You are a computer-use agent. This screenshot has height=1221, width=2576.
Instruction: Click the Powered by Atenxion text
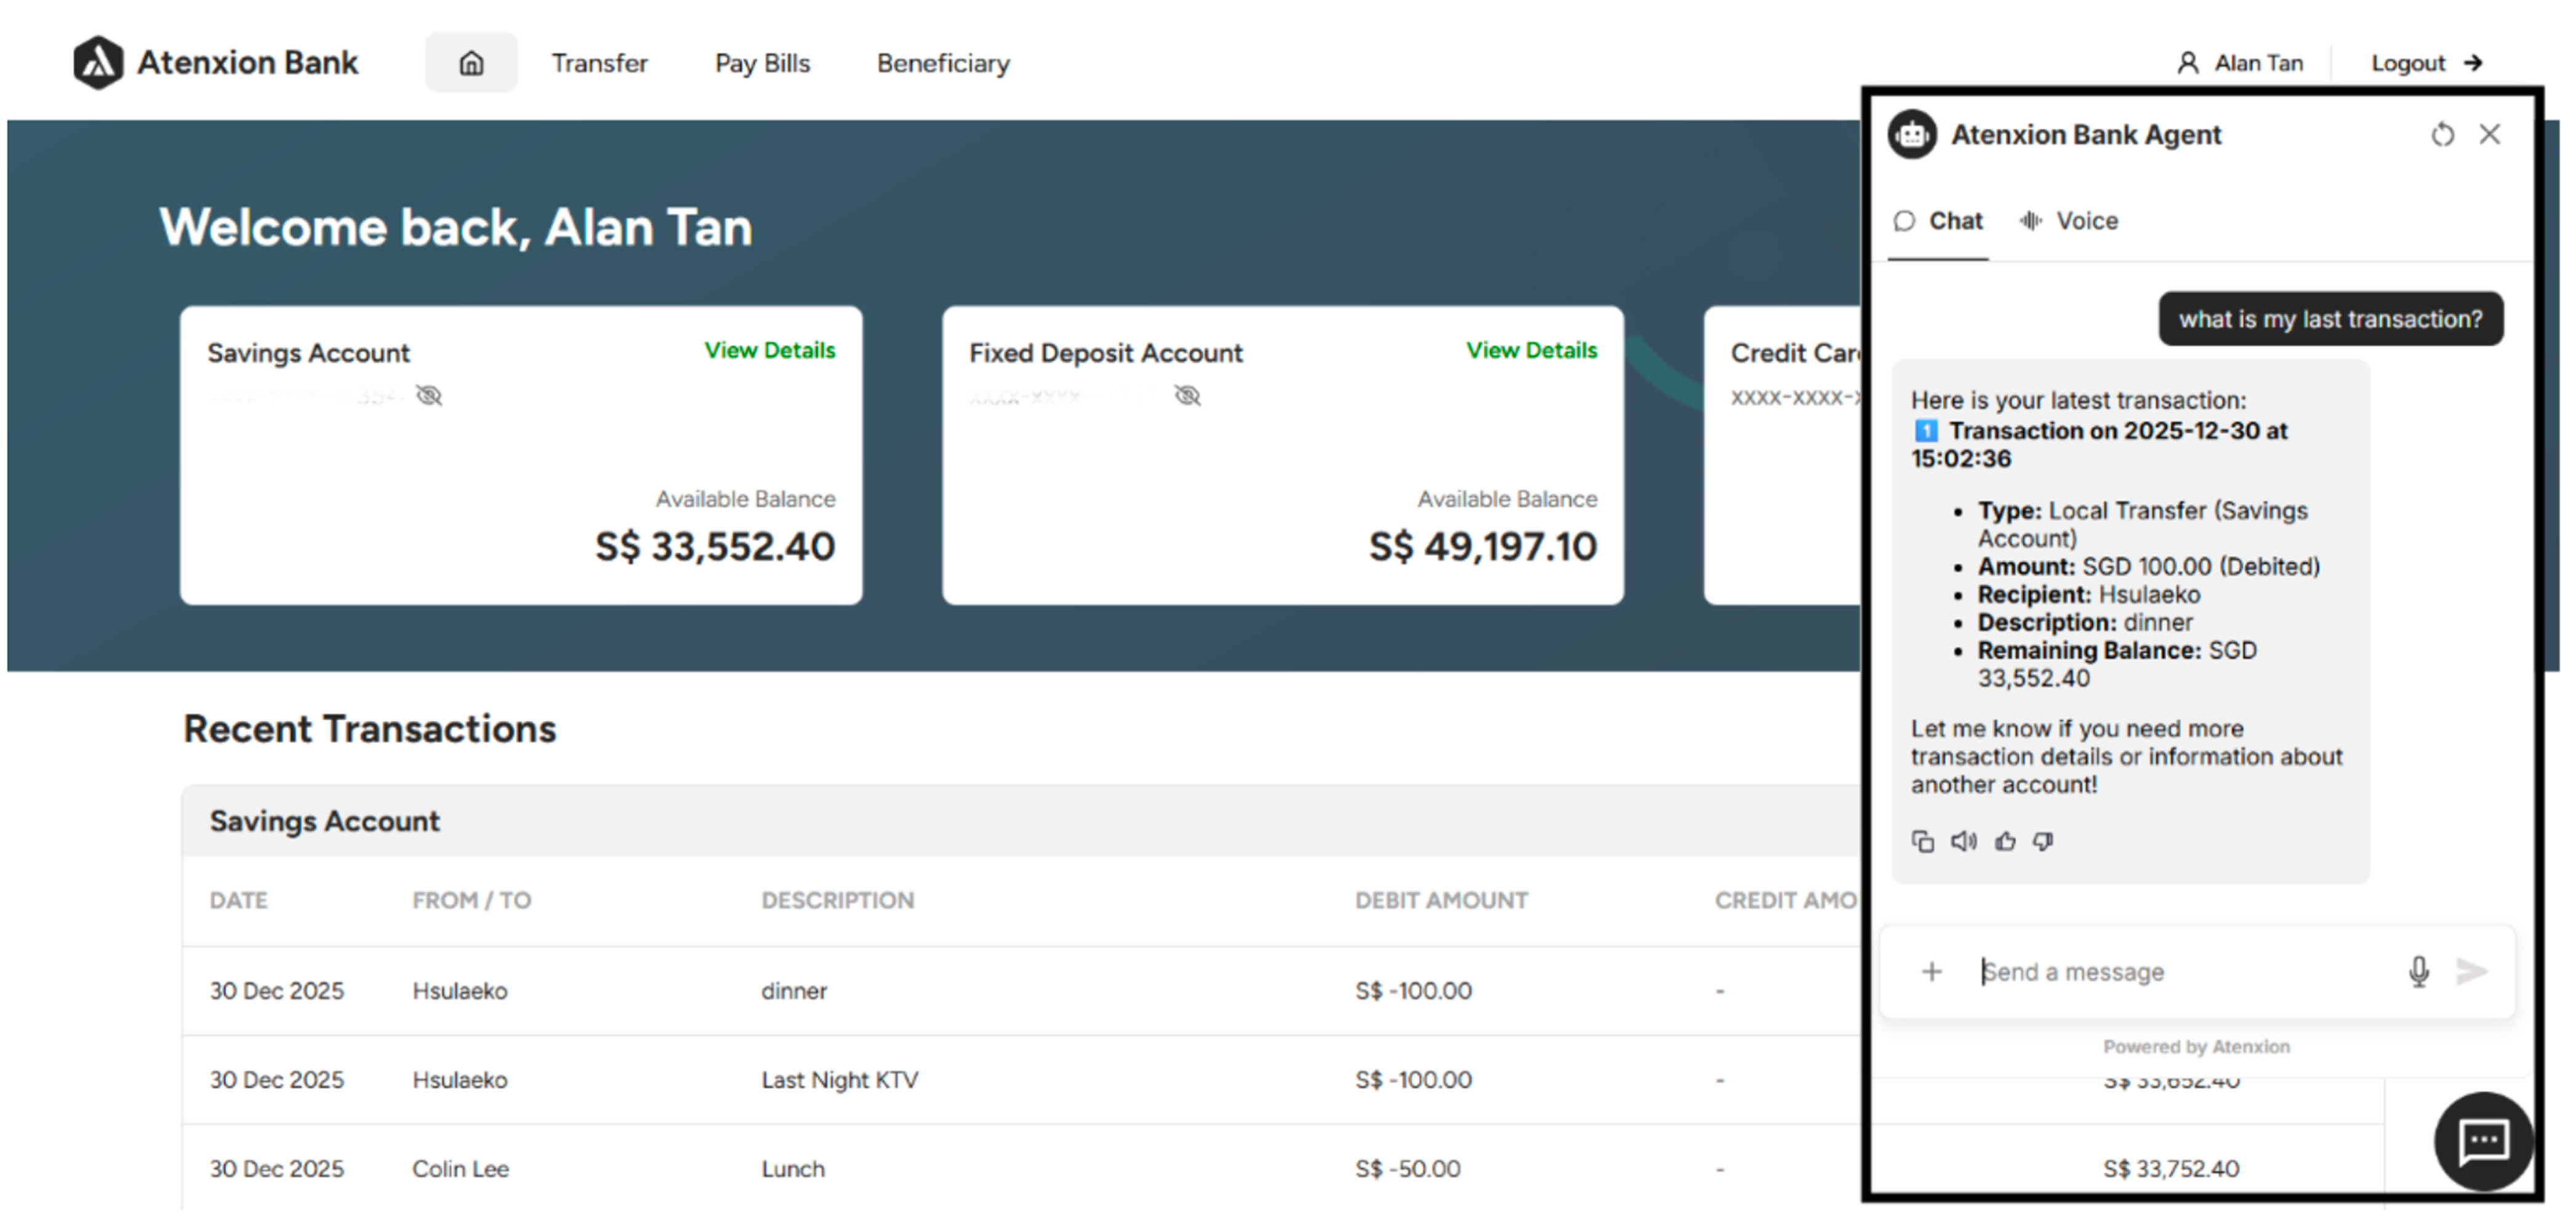pyautogui.click(x=2196, y=1046)
